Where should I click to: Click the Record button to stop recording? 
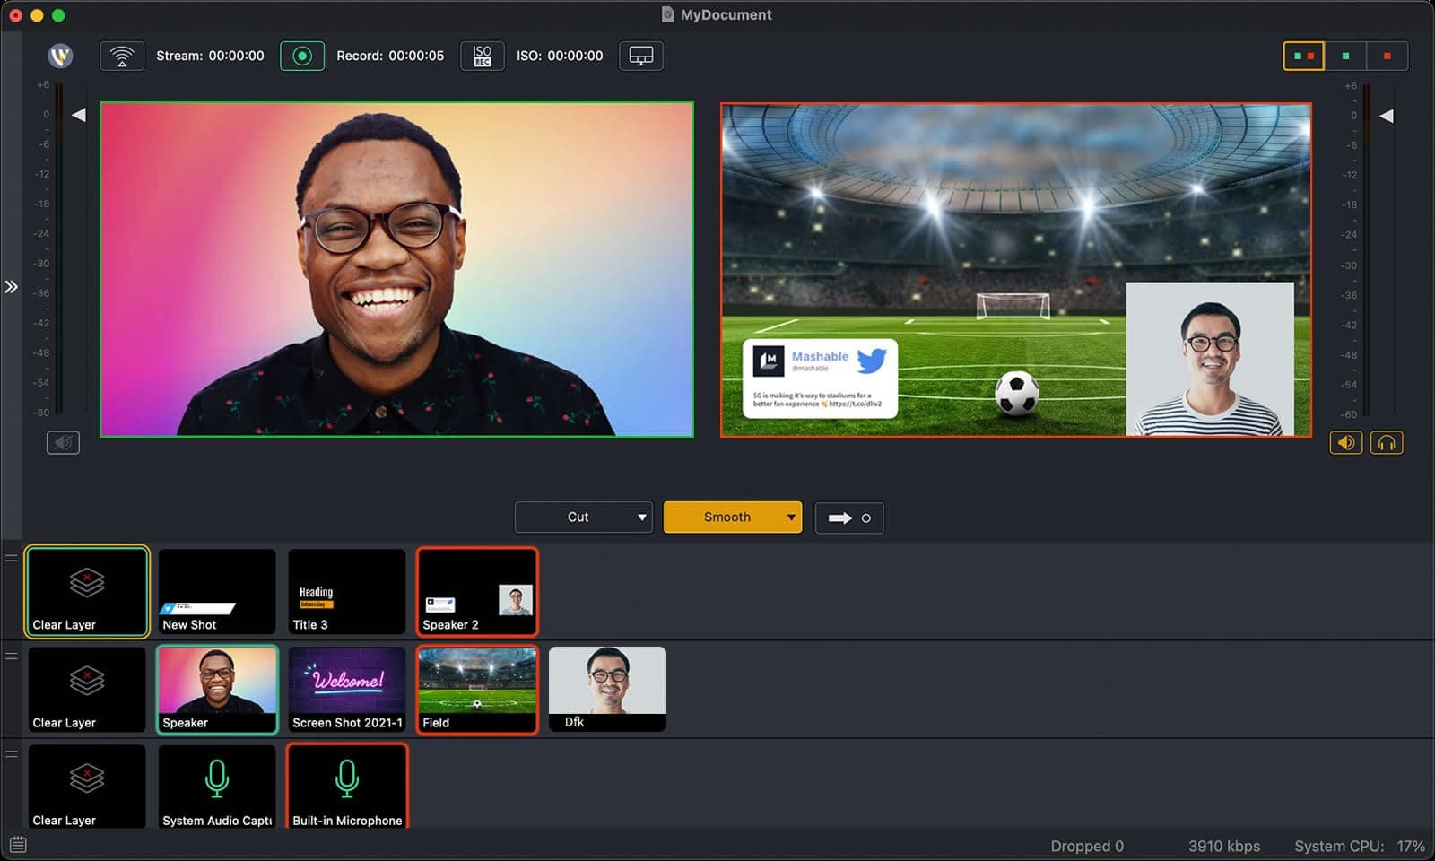302,56
